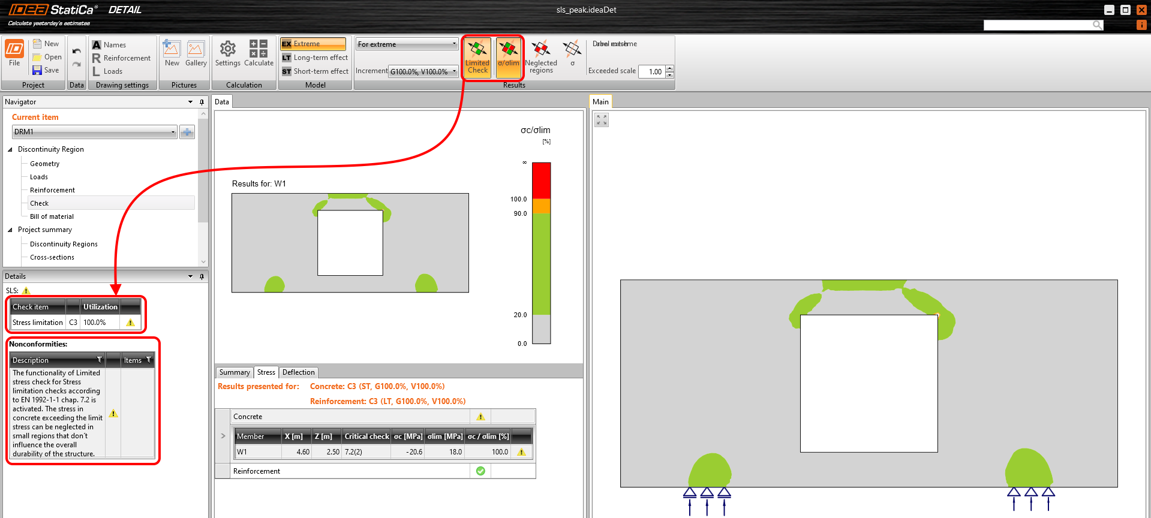1151x518 pixels.
Task: Sort by Critical check column header
Action: [x=366, y=436]
